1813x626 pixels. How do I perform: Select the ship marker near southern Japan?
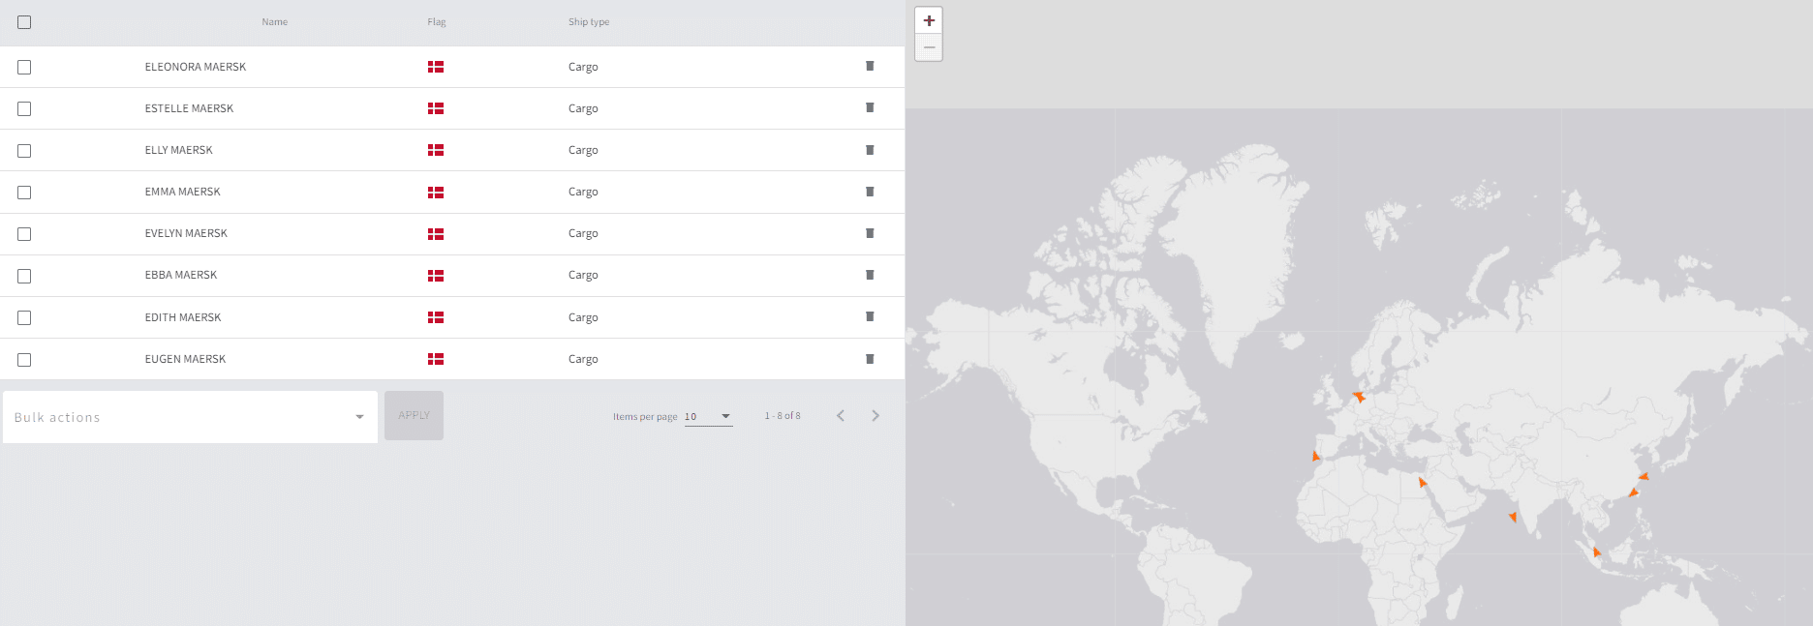click(x=1644, y=476)
